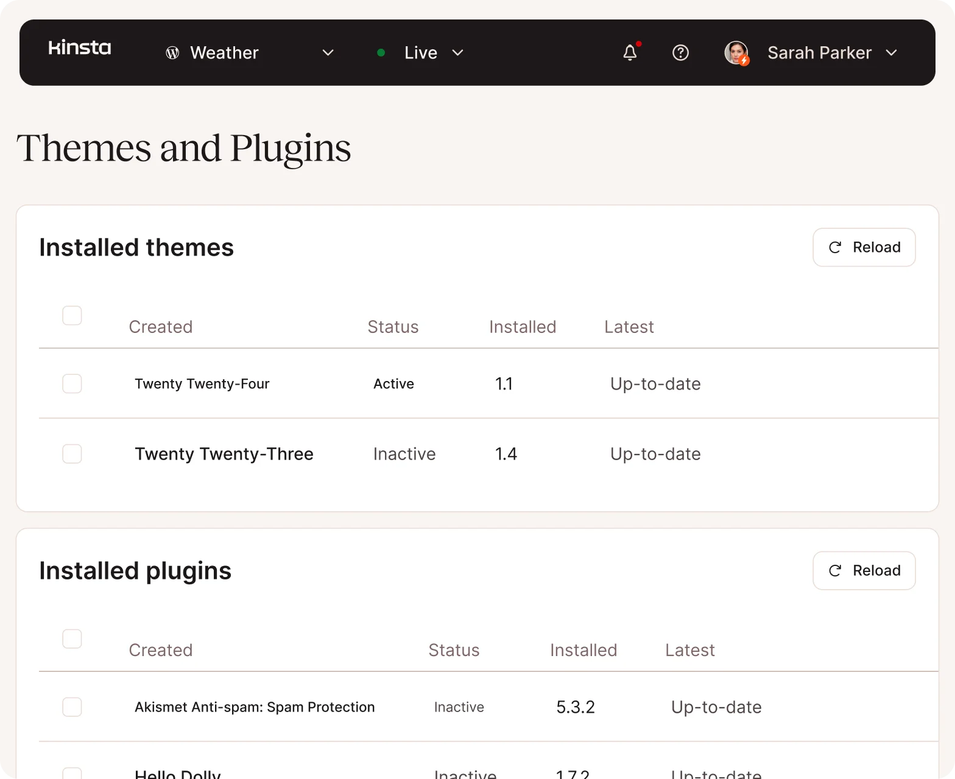Click the Kinsta logo
The image size is (955, 779).
click(80, 48)
